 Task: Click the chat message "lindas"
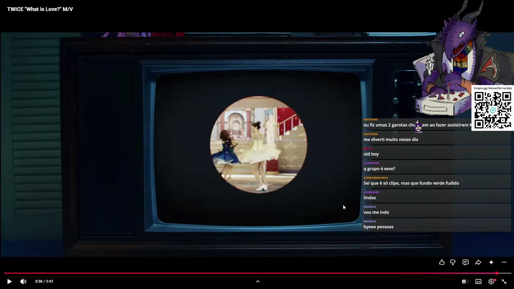click(370, 198)
